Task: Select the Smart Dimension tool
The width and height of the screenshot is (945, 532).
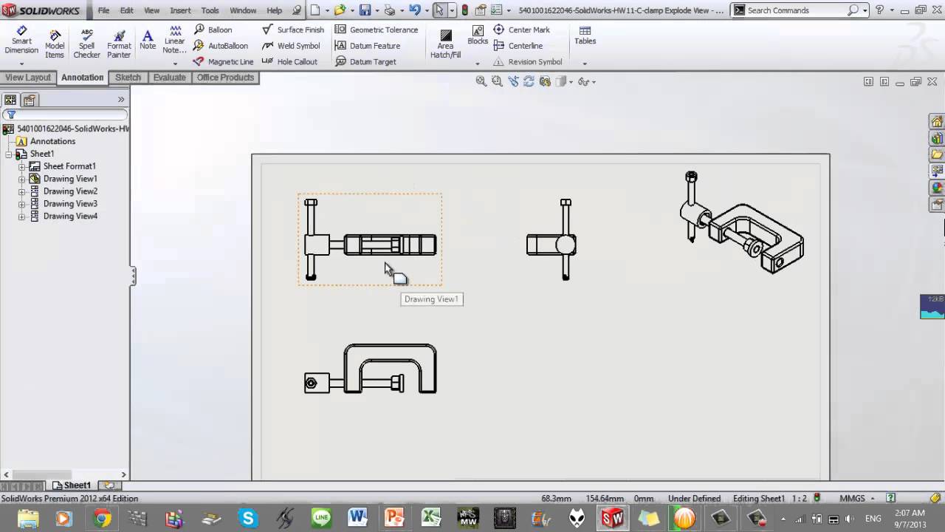Action: 21,40
